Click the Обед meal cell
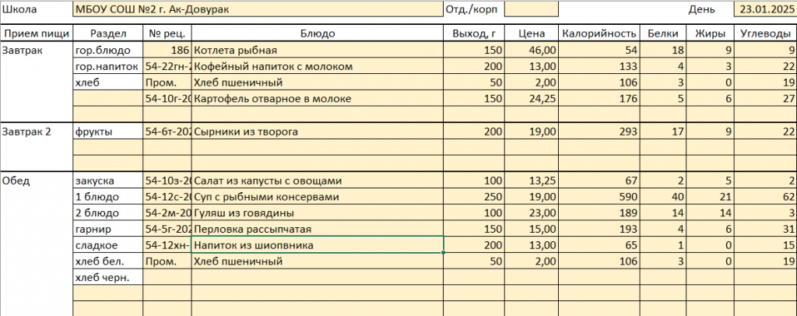The width and height of the screenshot is (797, 316). pyautogui.click(x=36, y=181)
